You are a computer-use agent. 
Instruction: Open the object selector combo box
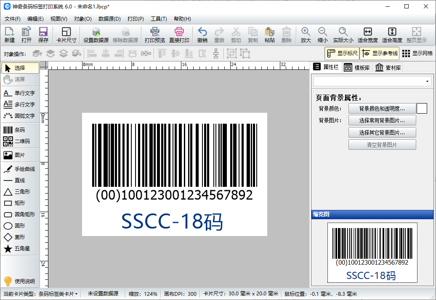point(372,81)
